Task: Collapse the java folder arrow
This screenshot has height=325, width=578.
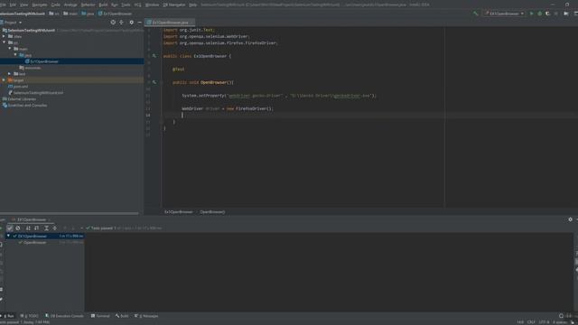Action: [x=15, y=55]
